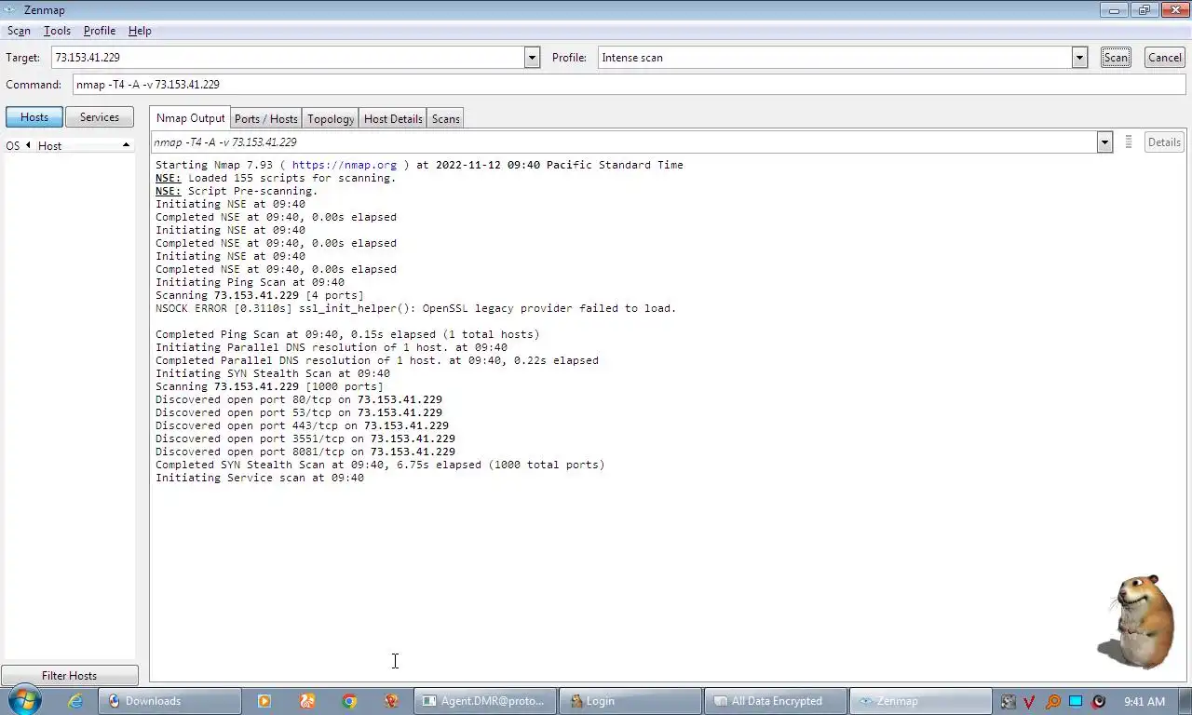Click the 'Completed SYN Stealth Scan' line

(380, 465)
